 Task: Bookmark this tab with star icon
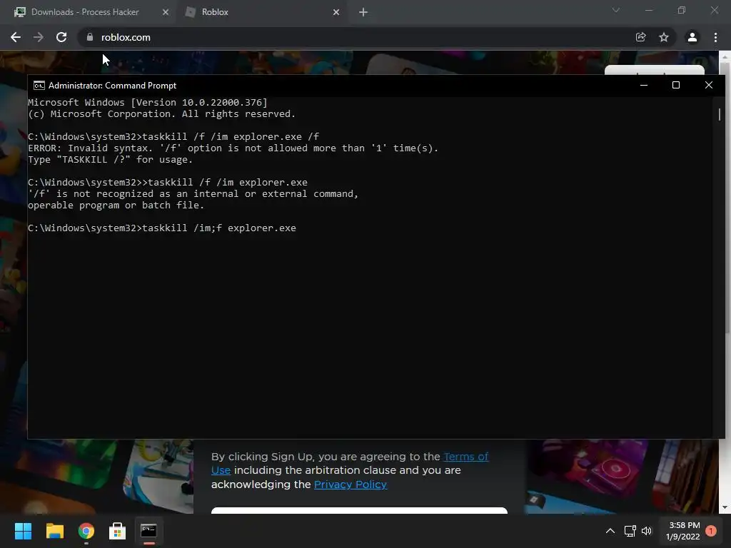[664, 37]
